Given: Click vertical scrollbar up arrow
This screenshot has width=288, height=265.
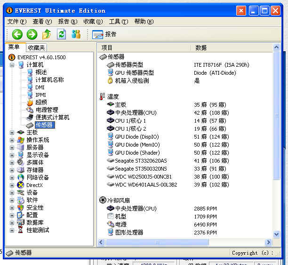Looking at the screenshot, I should tap(276, 47).
